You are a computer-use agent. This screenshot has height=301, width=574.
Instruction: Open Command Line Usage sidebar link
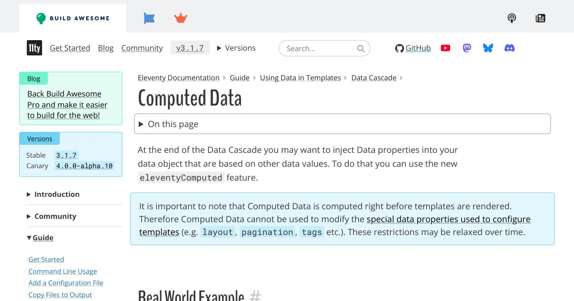point(63,271)
